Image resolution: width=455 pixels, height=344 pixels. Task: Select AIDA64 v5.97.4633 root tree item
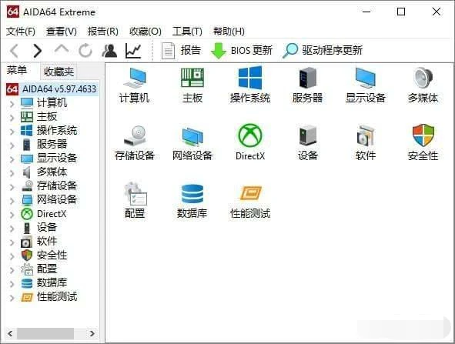tap(59, 89)
